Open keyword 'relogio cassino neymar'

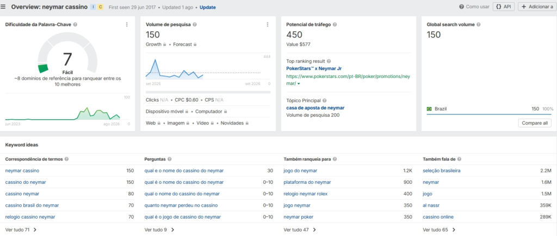point(30,216)
